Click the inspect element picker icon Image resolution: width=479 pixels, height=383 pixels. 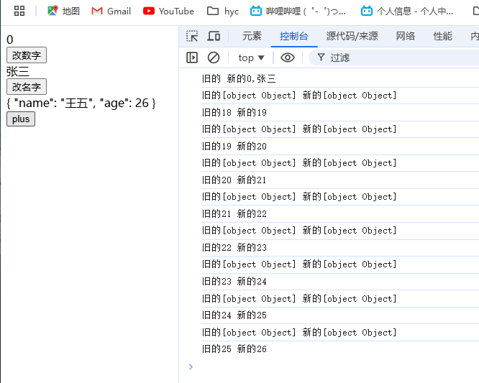click(x=192, y=37)
